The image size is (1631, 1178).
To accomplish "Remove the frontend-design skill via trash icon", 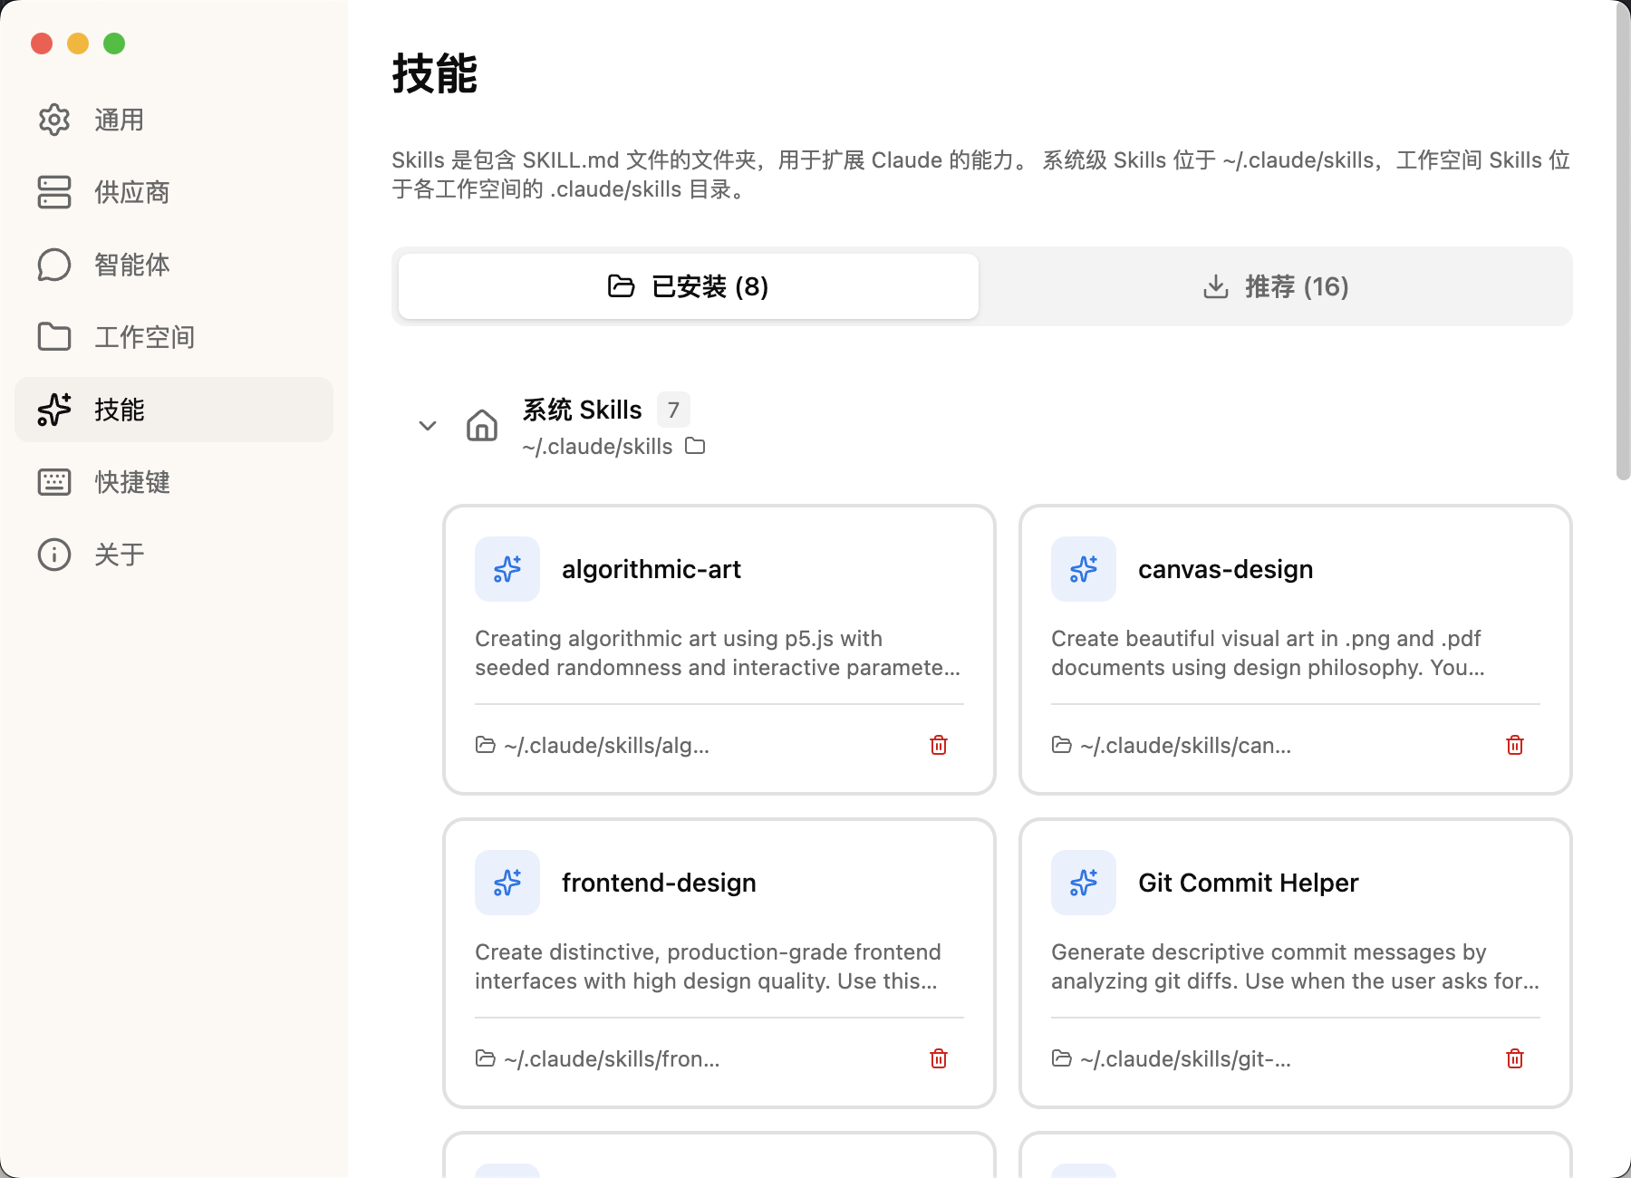I will (939, 1058).
